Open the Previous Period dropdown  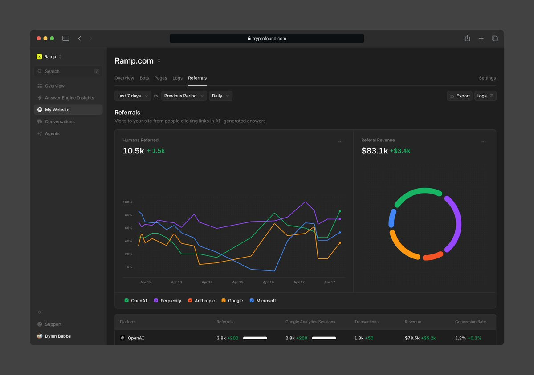coord(184,96)
